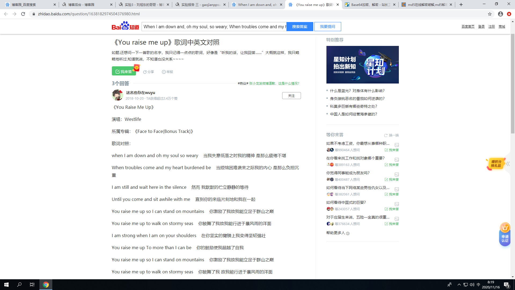This screenshot has height=290, width=515.
Task: Click the Baidu Zhidao logo
Action: (125, 26)
